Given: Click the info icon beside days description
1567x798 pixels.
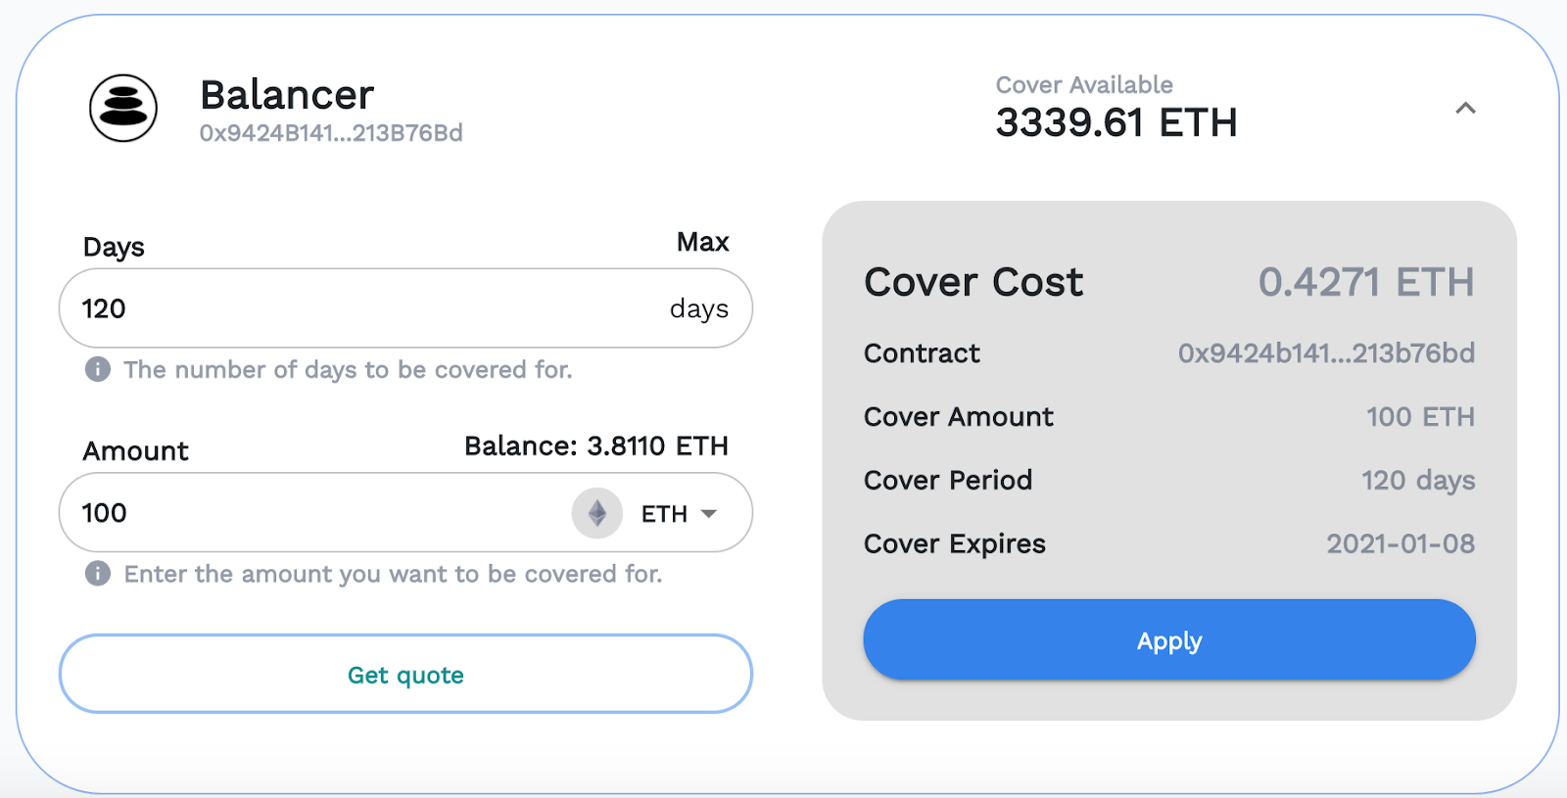Looking at the screenshot, I should (98, 369).
